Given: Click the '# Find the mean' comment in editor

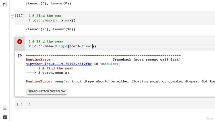Looking at the screenshot, I should click(48, 41).
